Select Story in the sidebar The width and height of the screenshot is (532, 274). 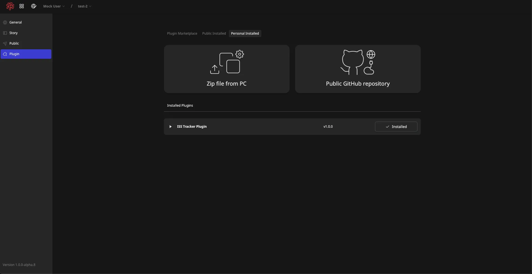(x=26, y=33)
